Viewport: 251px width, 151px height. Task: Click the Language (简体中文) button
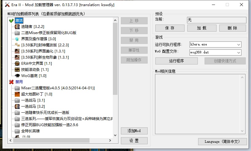tap(223, 141)
